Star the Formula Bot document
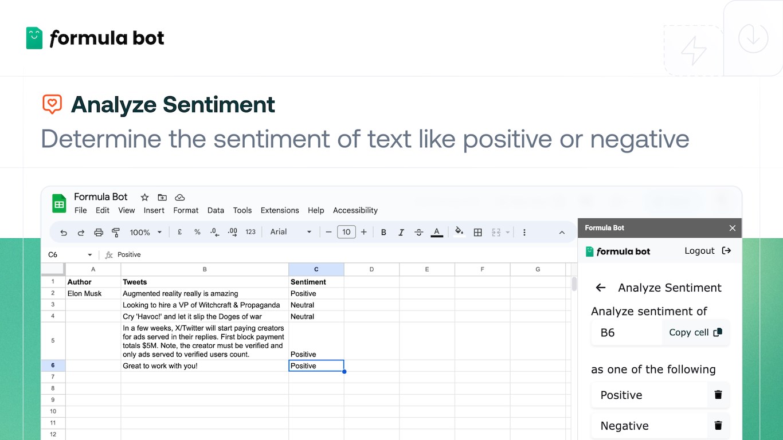783x440 pixels. coord(145,197)
